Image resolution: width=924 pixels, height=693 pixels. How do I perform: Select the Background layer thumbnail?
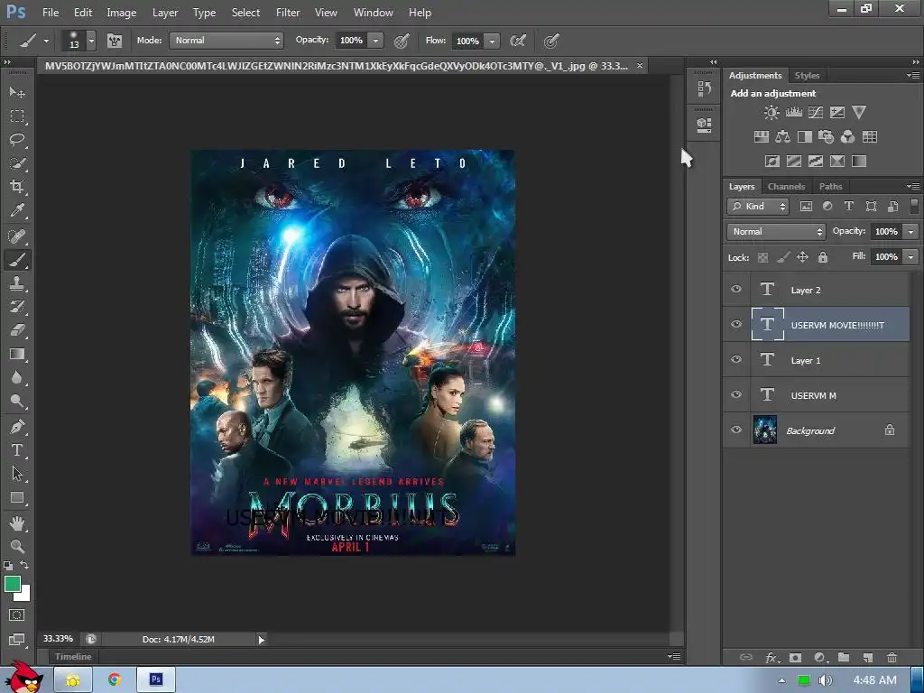(x=765, y=430)
